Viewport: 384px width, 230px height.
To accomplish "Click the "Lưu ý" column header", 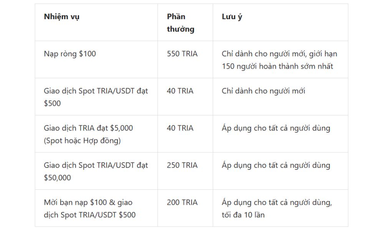I will (232, 17).
